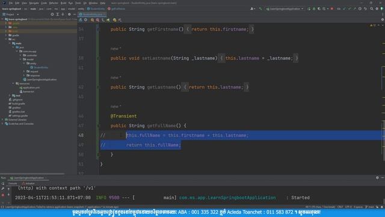This screenshot has width=385, height=217.
Task: Expand the test folder
Action: pos(10,95)
